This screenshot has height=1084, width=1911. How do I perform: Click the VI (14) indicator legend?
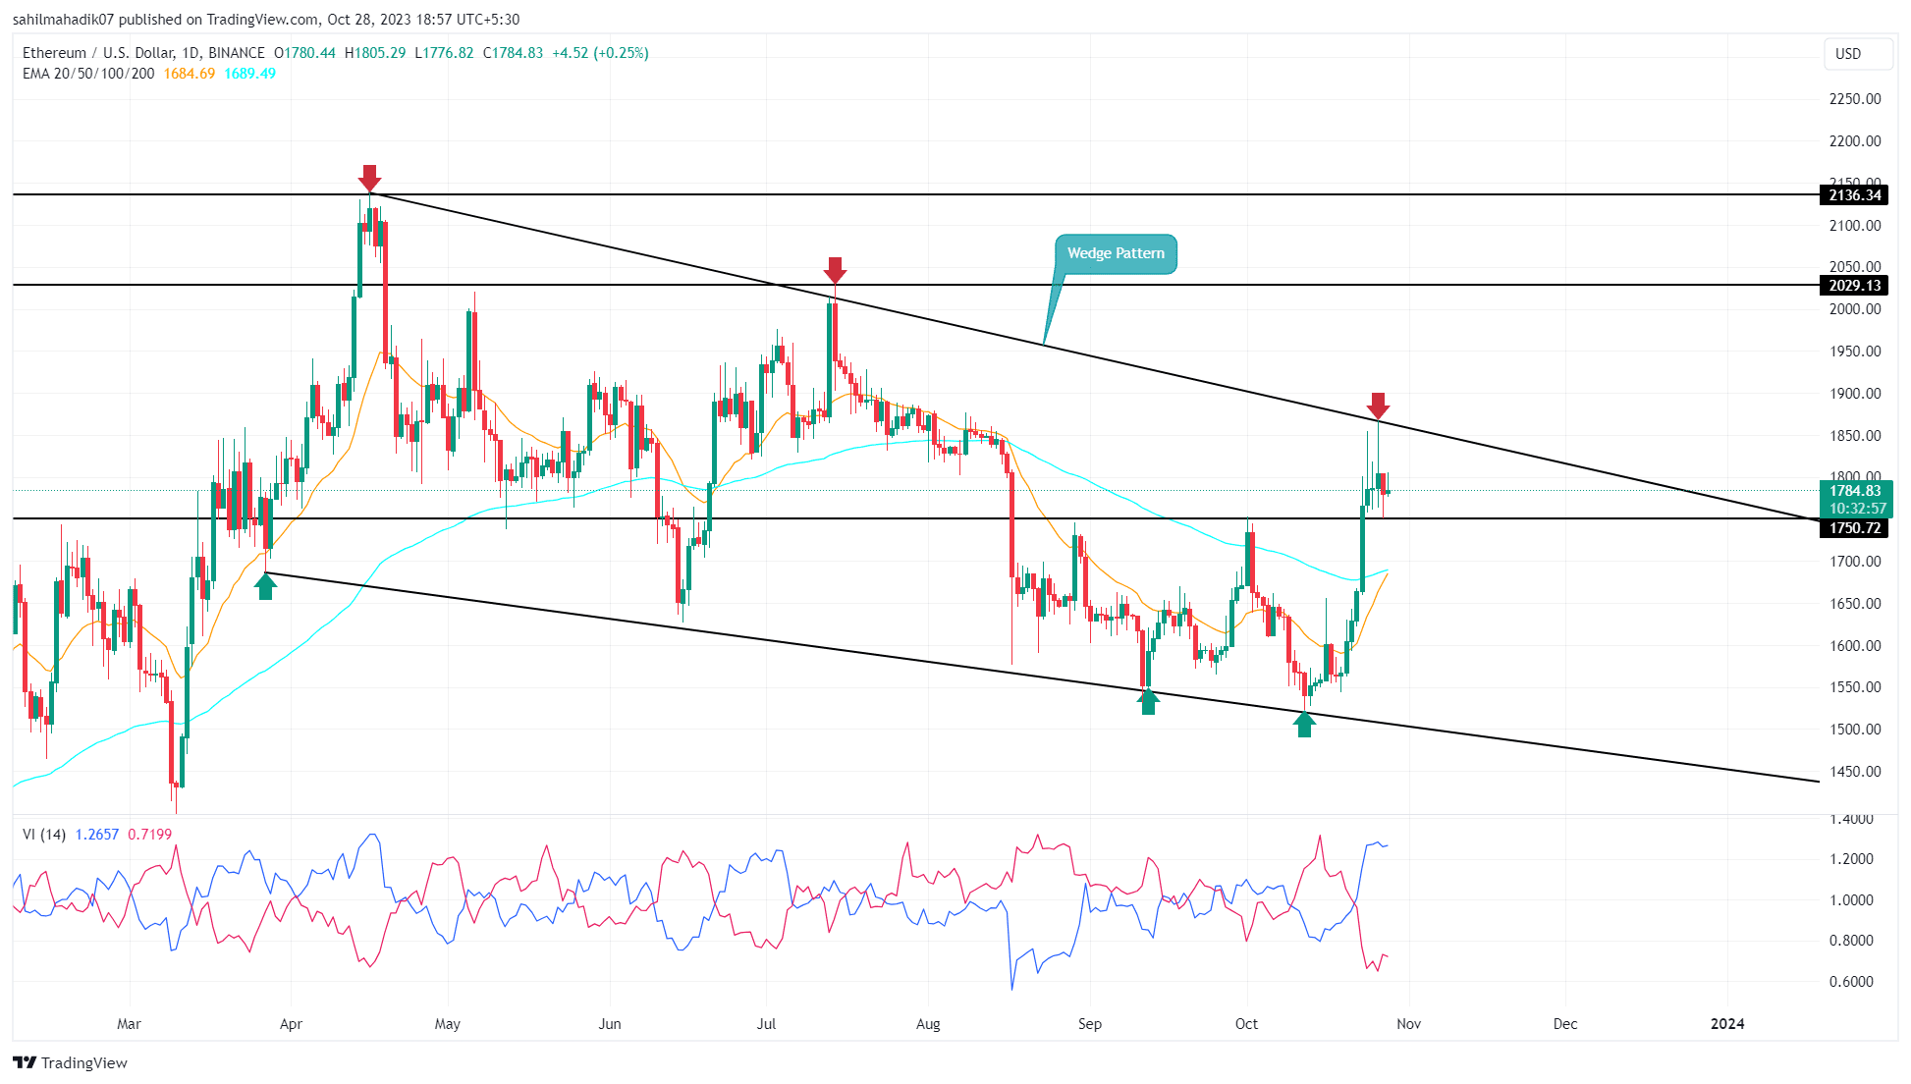(x=44, y=835)
